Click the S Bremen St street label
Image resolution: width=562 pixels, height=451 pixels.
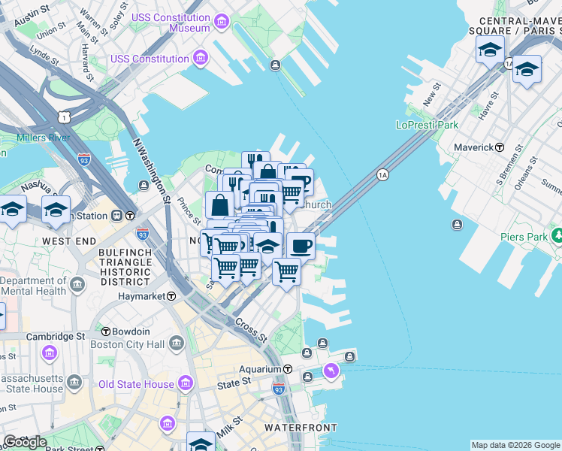click(x=509, y=165)
